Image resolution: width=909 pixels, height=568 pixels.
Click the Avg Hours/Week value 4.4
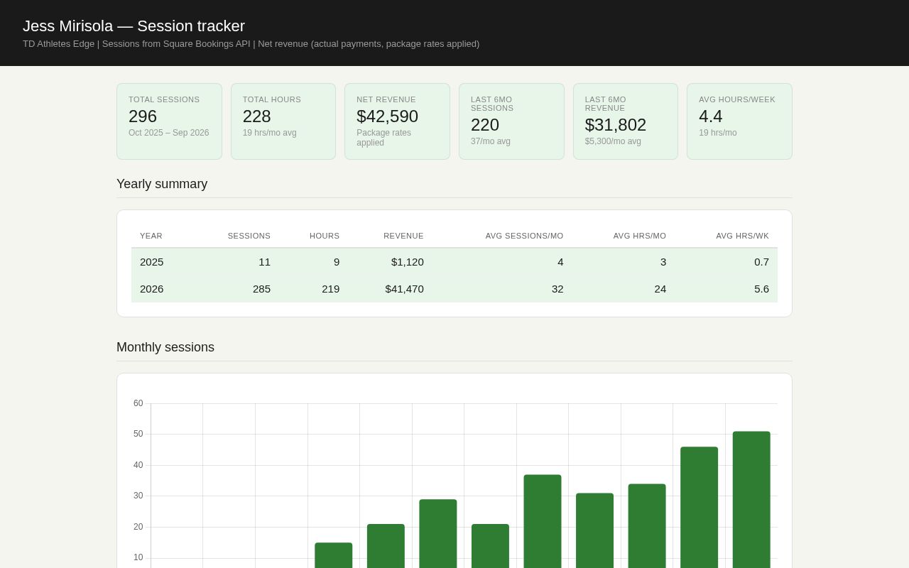[x=711, y=116]
